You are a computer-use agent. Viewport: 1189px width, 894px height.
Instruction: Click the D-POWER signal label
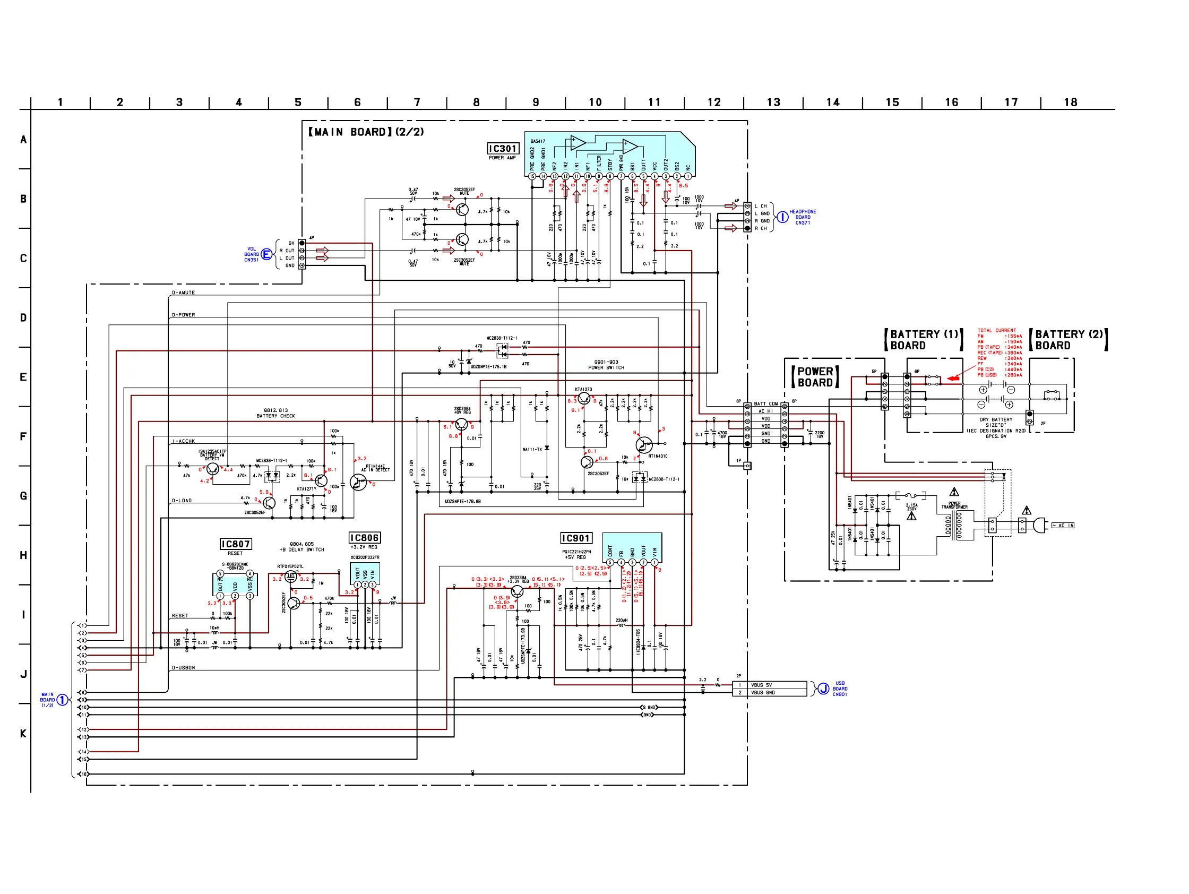tap(183, 315)
